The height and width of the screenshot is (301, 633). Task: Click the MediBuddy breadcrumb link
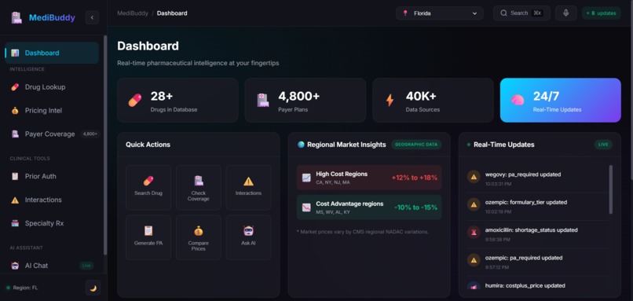coord(133,13)
